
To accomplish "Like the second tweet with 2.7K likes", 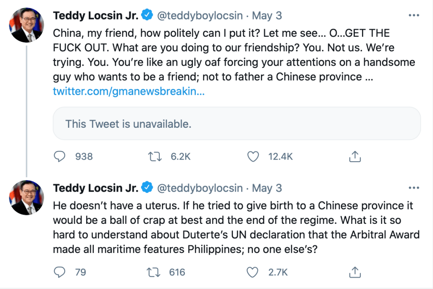I will 253,272.
